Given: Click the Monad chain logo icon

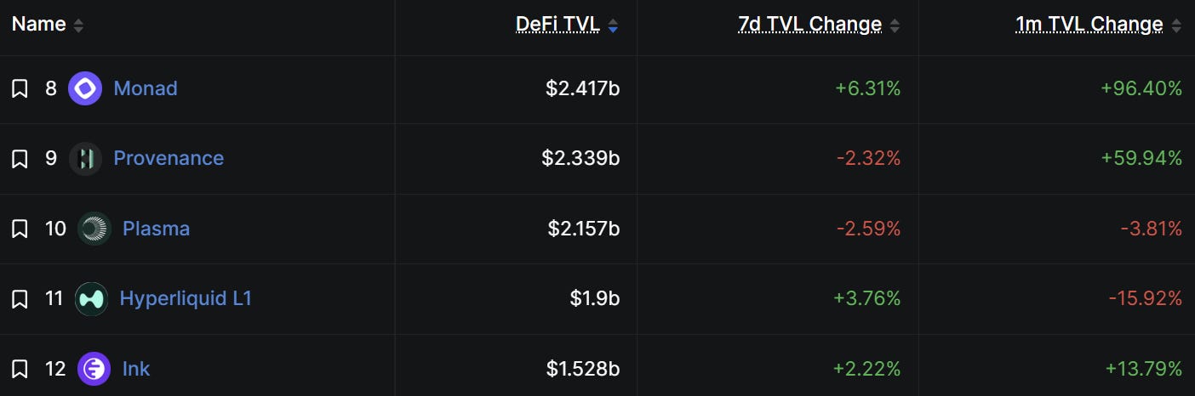Looking at the screenshot, I should [x=85, y=88].
